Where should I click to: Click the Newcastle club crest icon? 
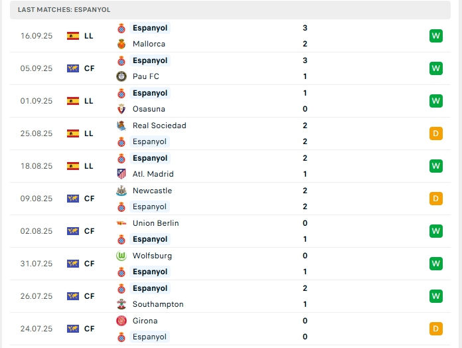click(121, 191)
